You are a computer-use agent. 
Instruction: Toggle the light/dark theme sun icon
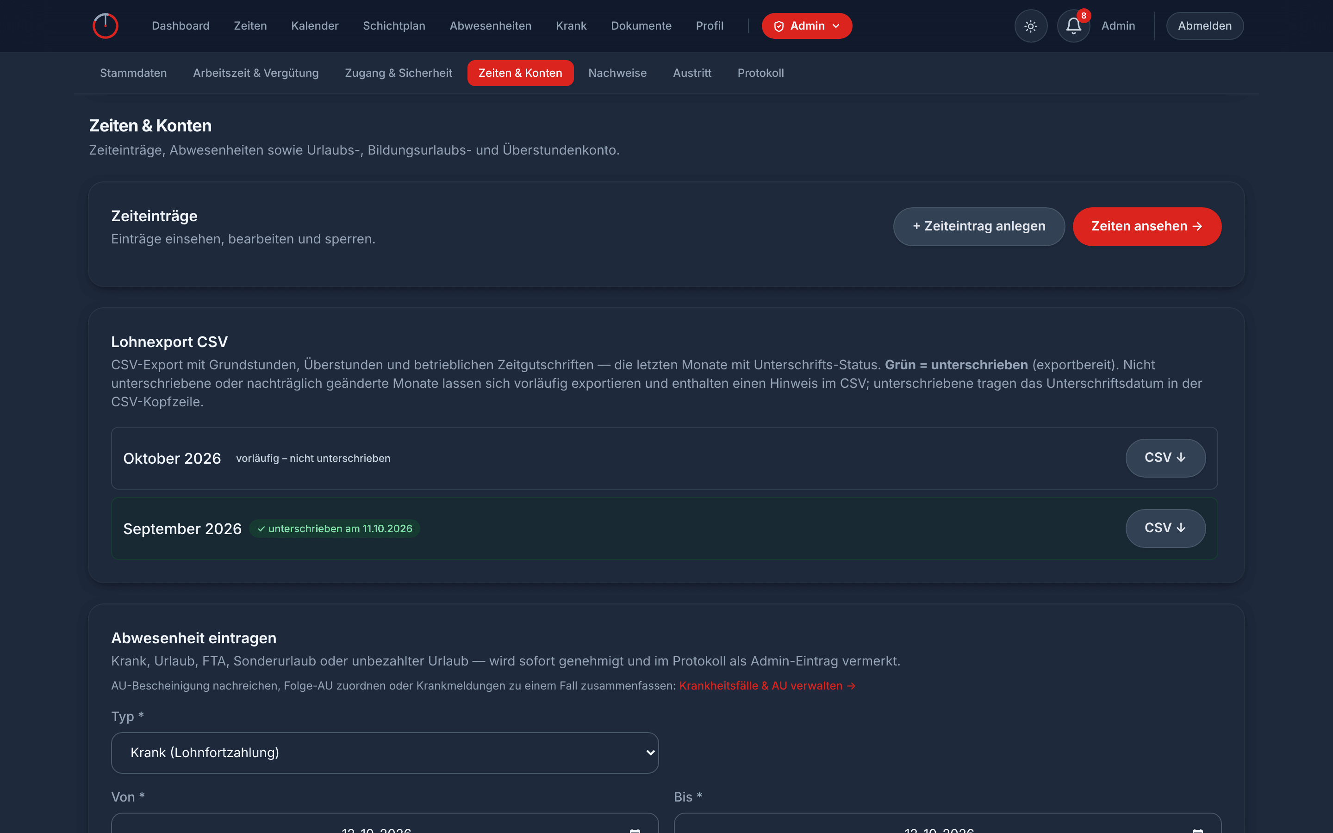pos(1031,26)
